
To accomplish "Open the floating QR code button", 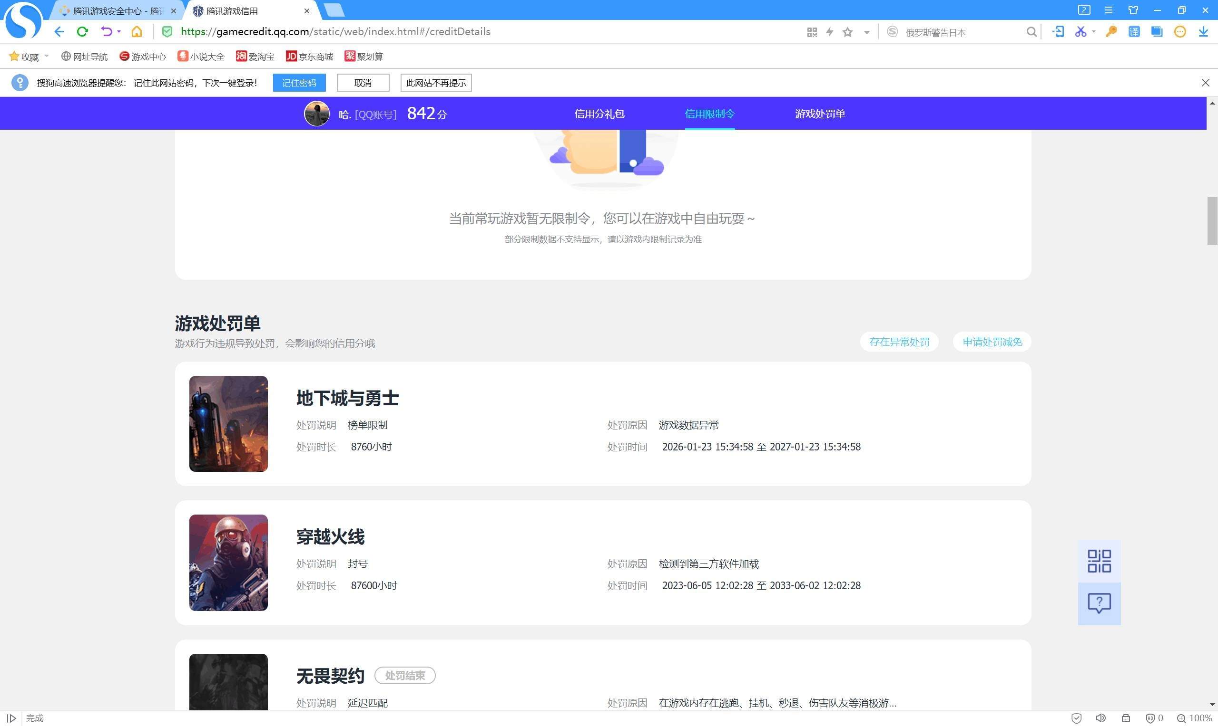I will click(x=1099, y=561).
